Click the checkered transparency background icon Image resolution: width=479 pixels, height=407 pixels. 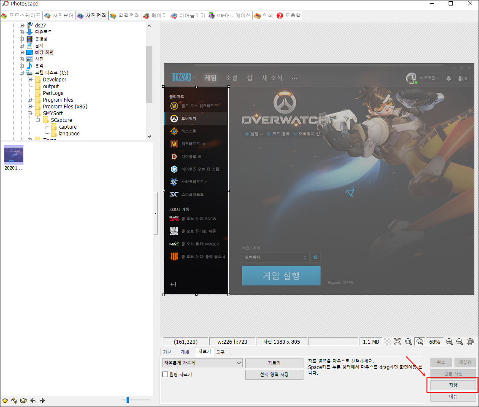[387, 342]
